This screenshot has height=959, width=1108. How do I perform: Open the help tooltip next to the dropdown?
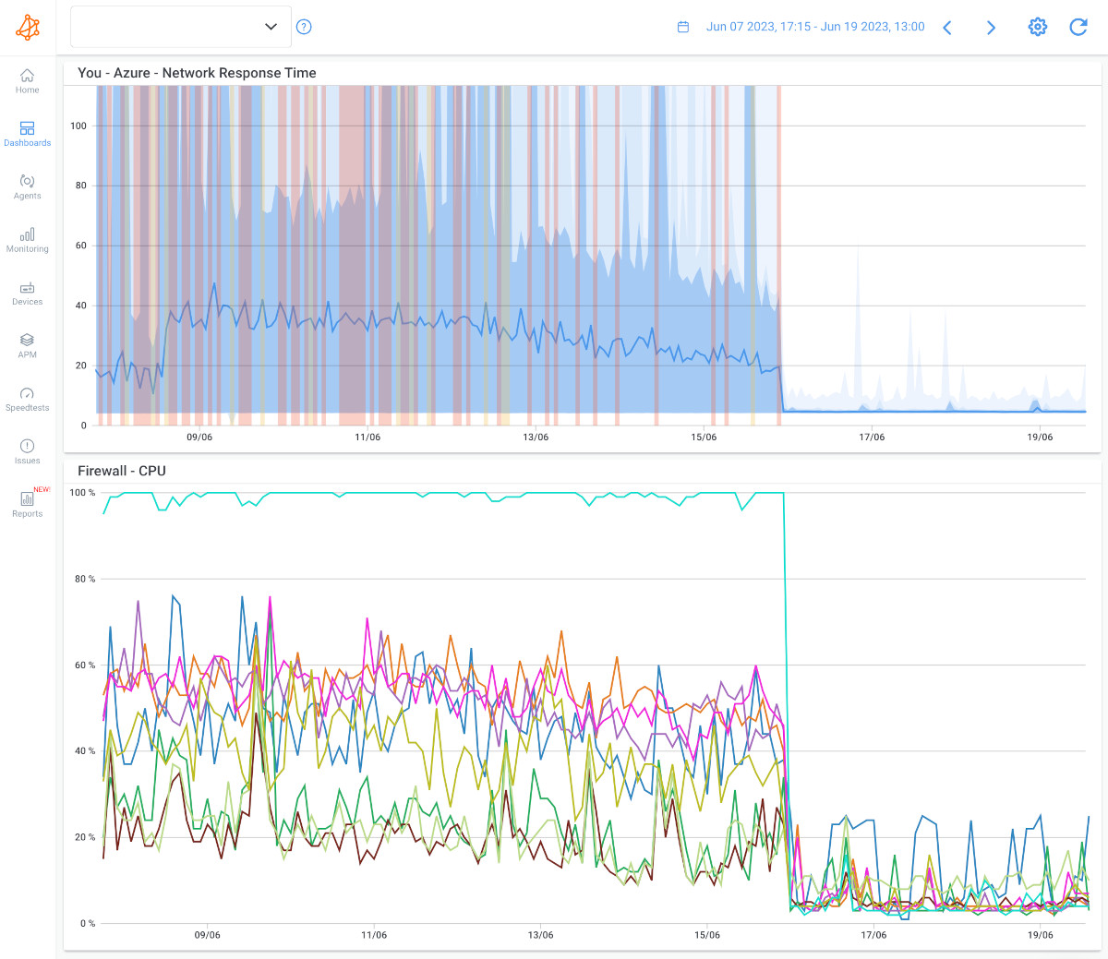(x=304, y=26)
